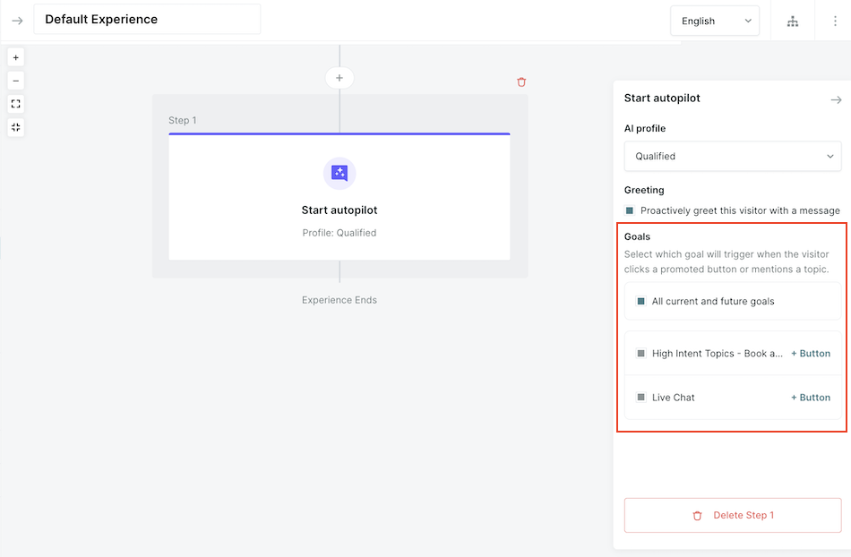Delete Step 1 using red trash icon
Viewport: 851px width, 557px height.
tap(521, 81)
